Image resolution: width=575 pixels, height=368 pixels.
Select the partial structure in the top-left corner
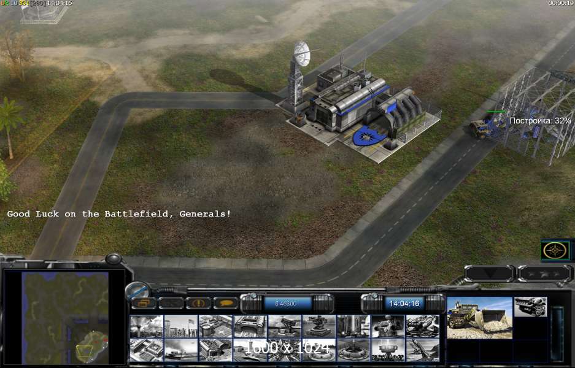point(44,14)
